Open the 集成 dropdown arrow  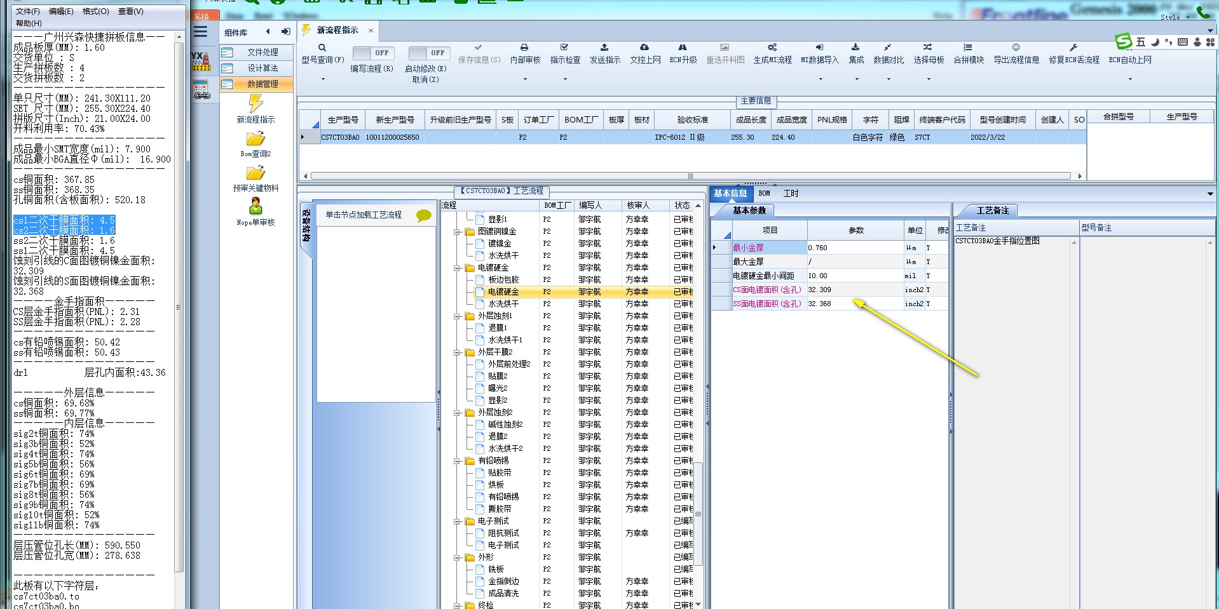point(857,79)
